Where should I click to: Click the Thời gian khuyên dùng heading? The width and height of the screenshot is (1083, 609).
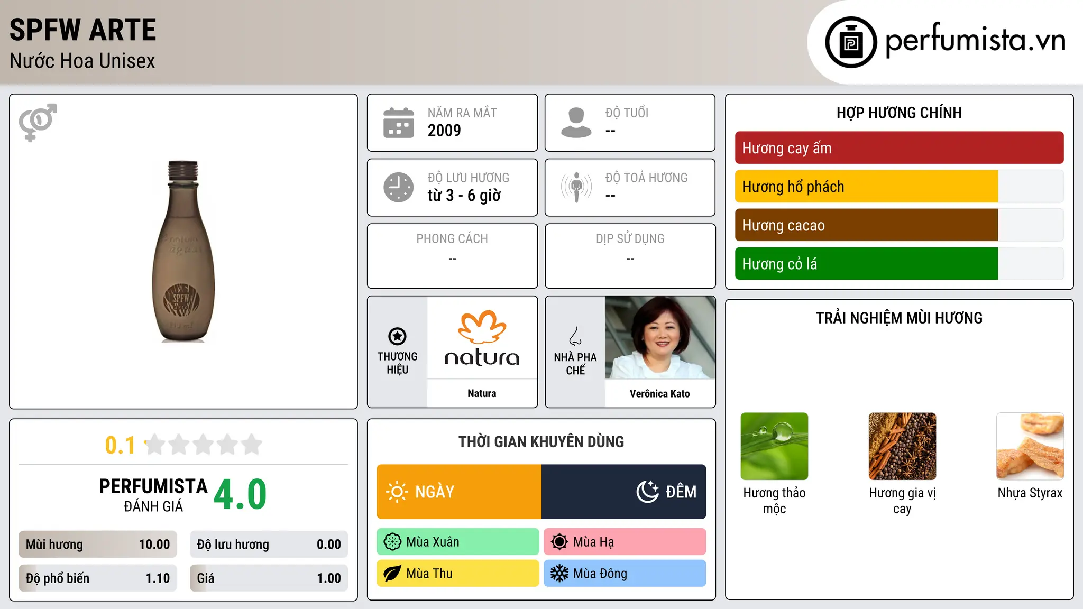(x=541, y=441)
